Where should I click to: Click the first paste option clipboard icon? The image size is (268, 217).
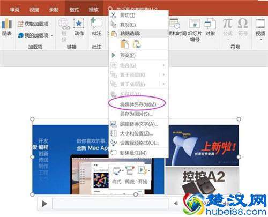click(125, 44)
